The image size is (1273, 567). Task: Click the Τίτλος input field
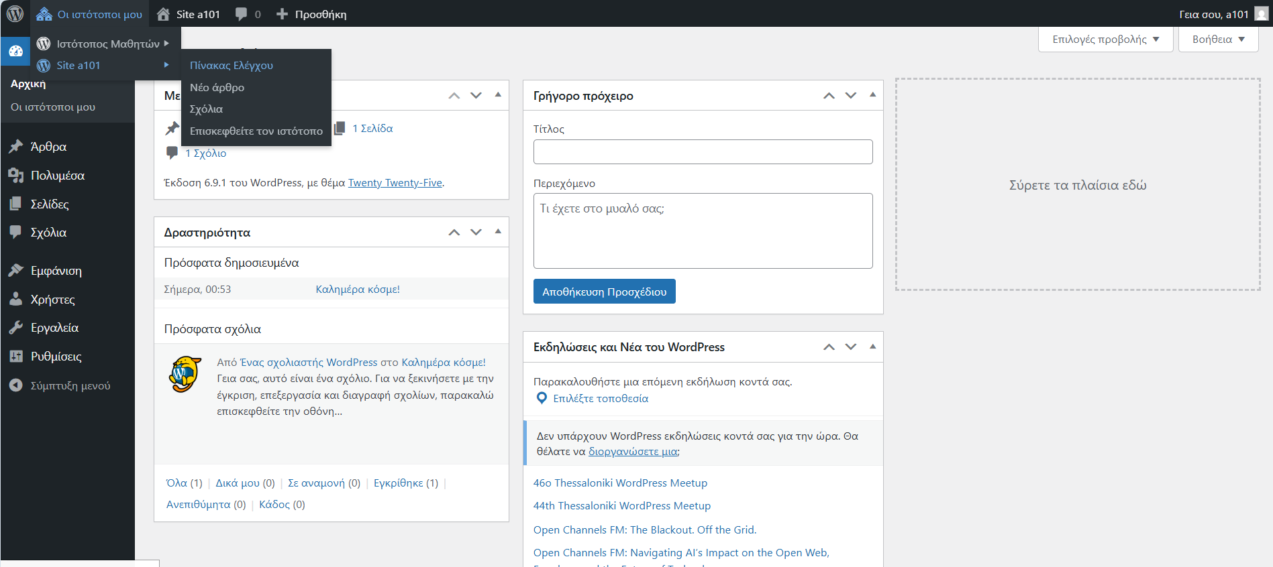point(703,152)
